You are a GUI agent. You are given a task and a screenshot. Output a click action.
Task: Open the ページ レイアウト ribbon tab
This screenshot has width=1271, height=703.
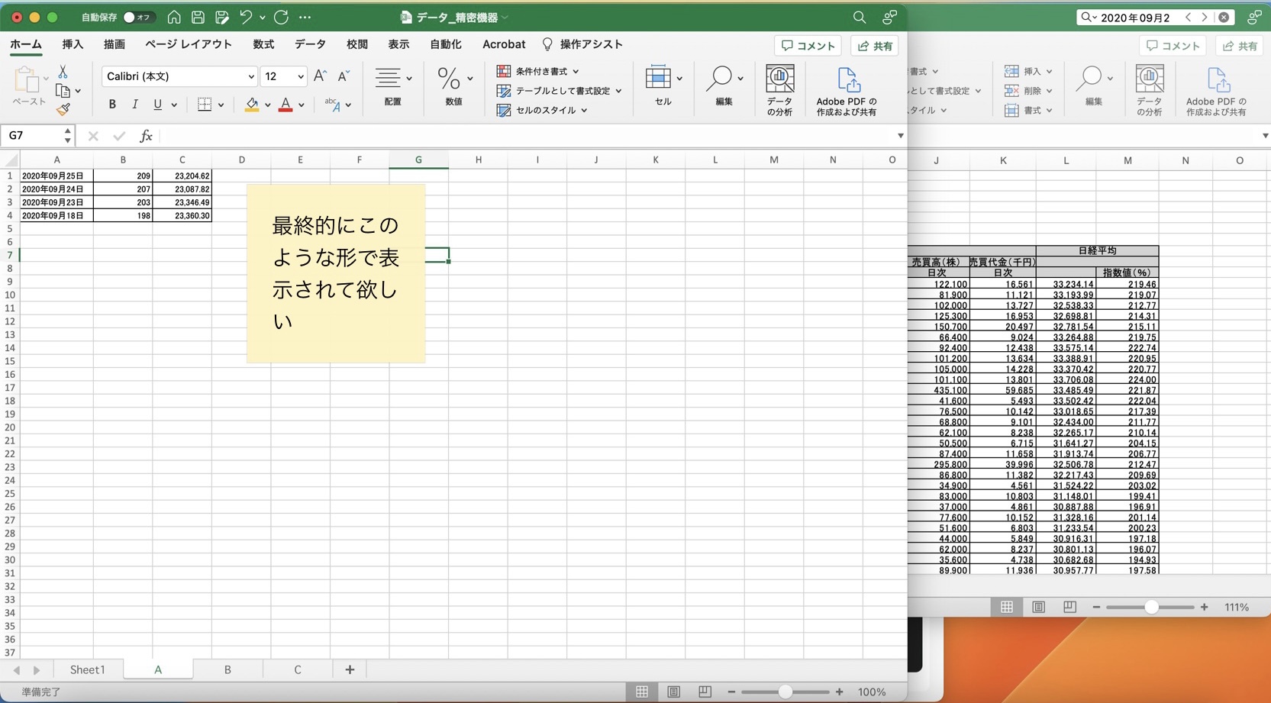click(189, 44)
